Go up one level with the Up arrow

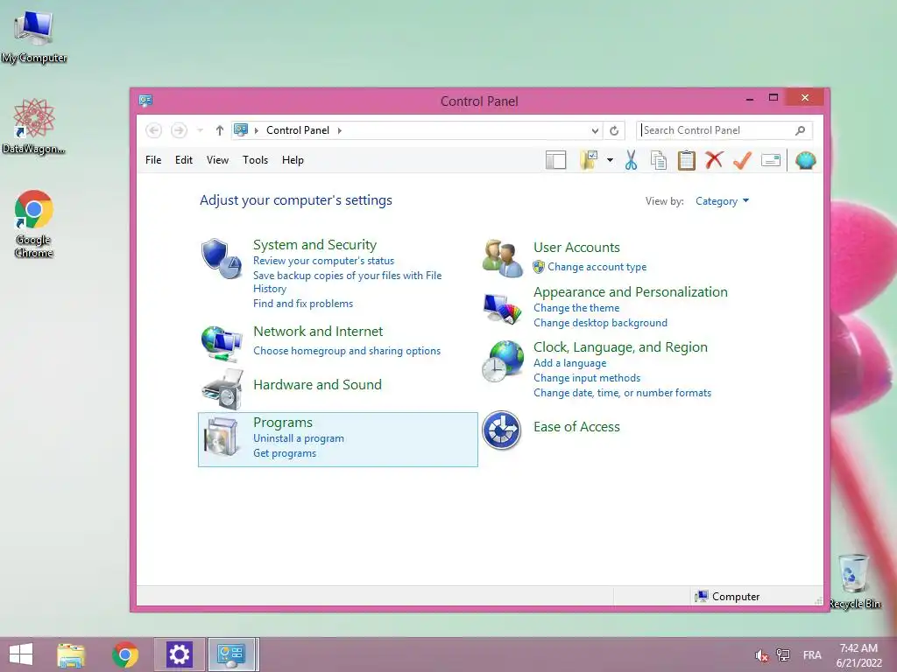click(219, 130)
